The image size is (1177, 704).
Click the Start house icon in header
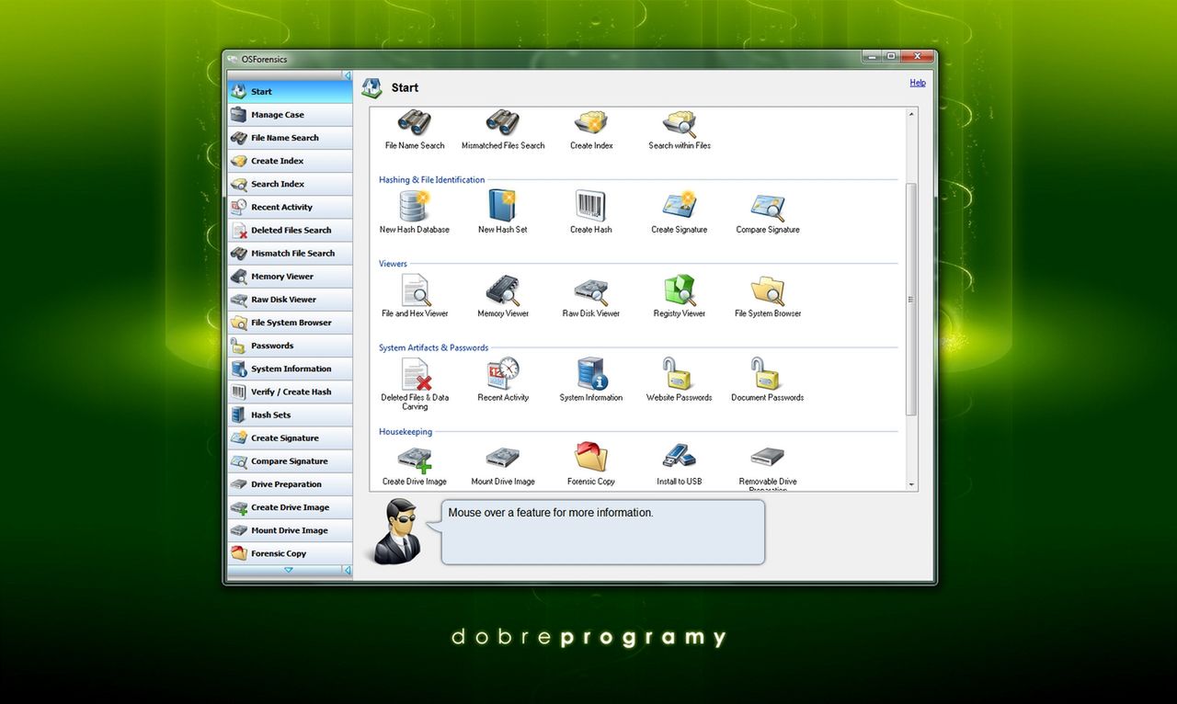371,87
